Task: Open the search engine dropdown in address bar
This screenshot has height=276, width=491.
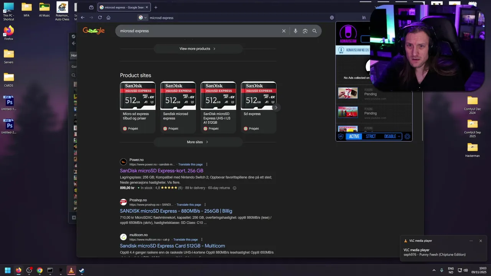Action: tap(143, 18)
